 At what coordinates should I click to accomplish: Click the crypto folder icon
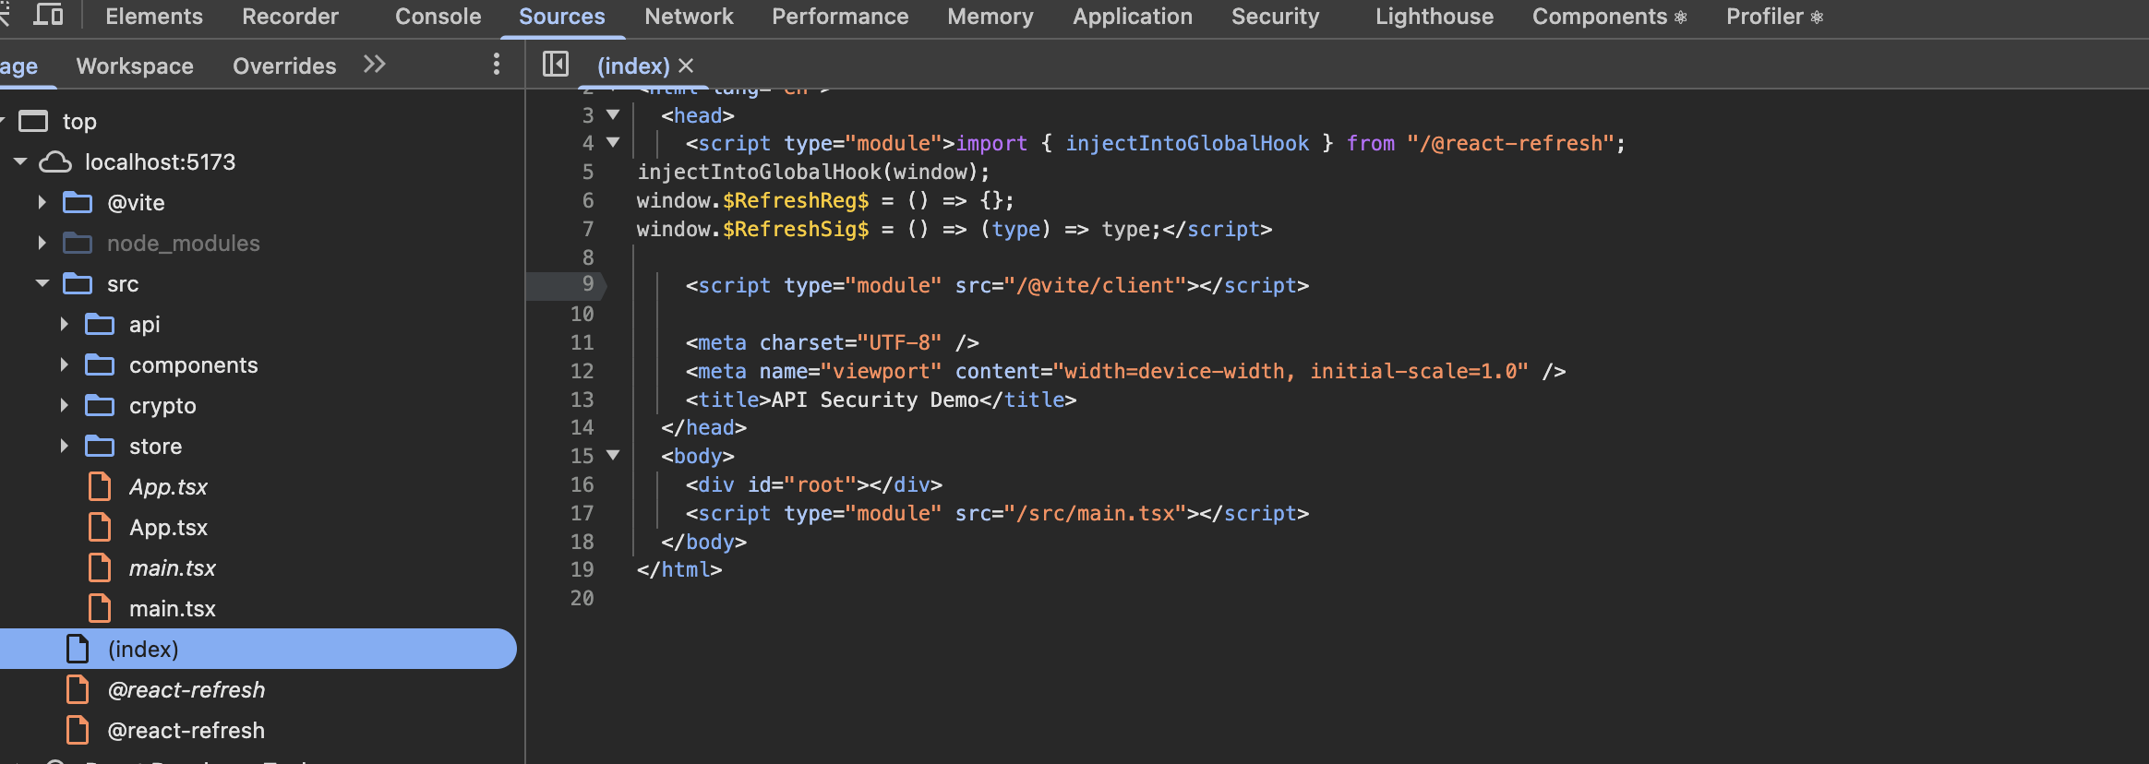click(x=100, y=405)
